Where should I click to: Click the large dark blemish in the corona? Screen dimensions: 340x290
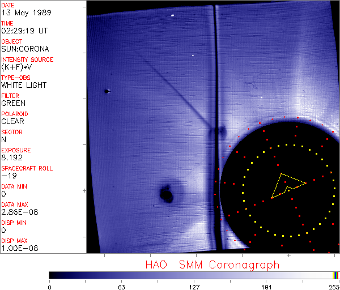pos(167,194)
